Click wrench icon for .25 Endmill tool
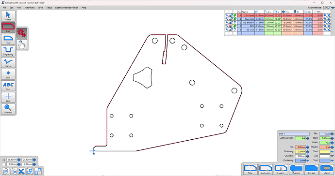The width and height of the screenshot is (335, 176). pos(227,15)
